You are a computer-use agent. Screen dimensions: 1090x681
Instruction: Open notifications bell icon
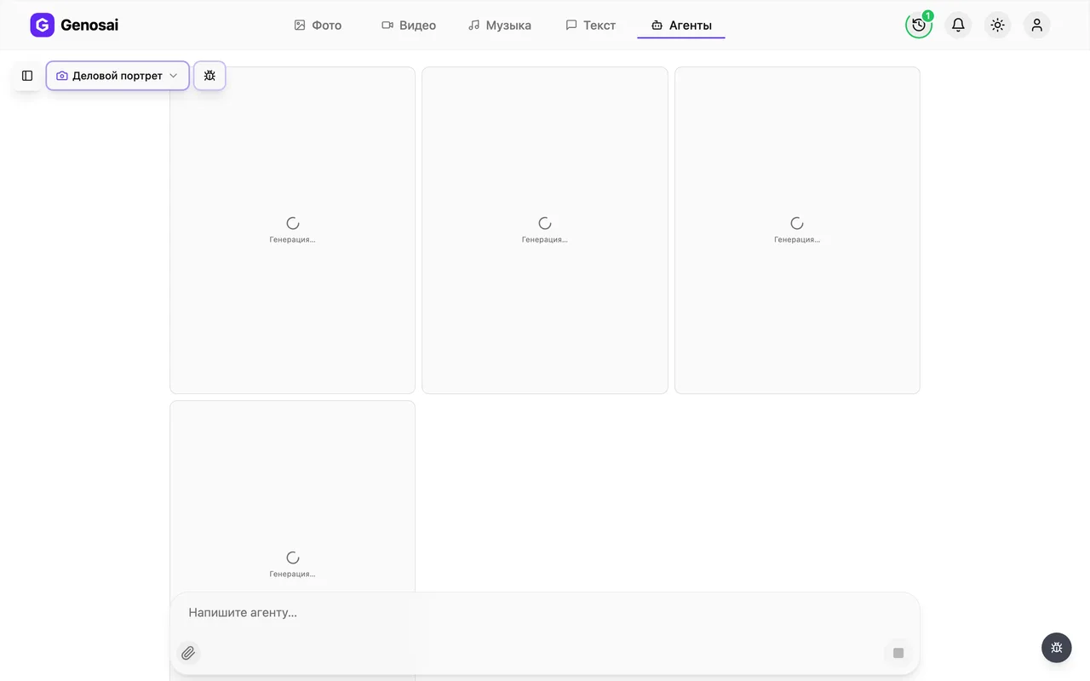tap(958, 26)
